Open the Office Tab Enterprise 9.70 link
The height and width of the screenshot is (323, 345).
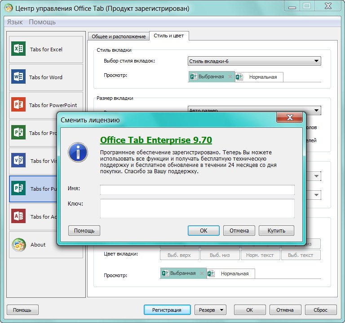156,140
